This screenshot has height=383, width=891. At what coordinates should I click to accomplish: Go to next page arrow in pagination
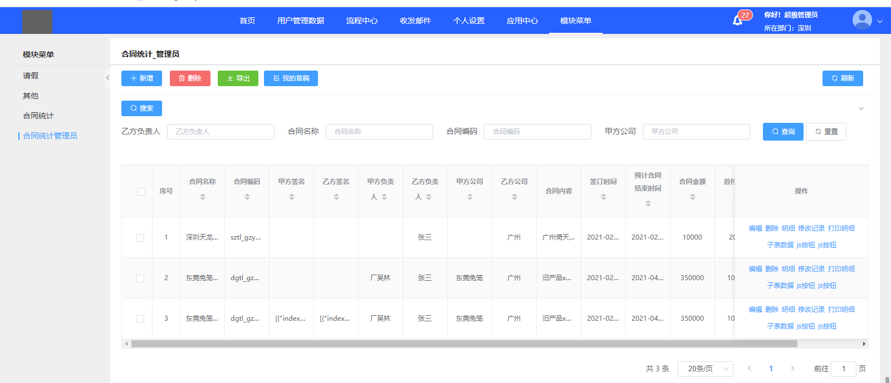pyautogui.click(x=792, y=369)
